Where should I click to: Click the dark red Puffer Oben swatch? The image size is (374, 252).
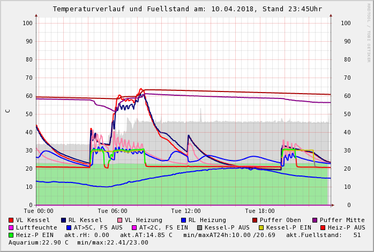point(255,220)
